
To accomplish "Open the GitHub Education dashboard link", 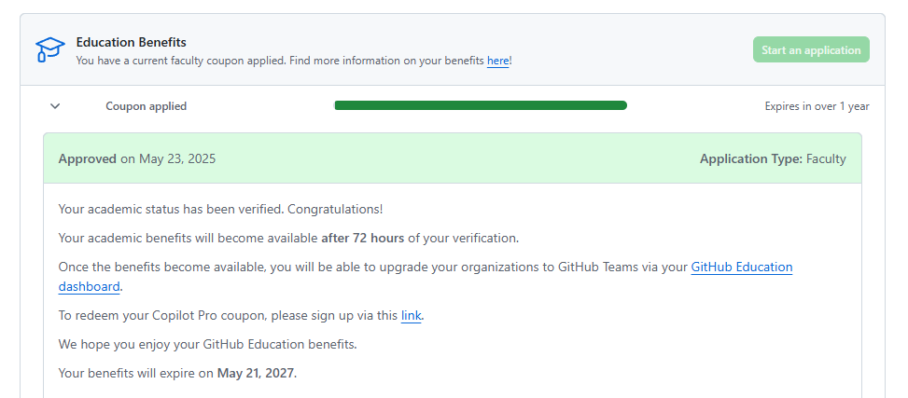I will point(741,268).
